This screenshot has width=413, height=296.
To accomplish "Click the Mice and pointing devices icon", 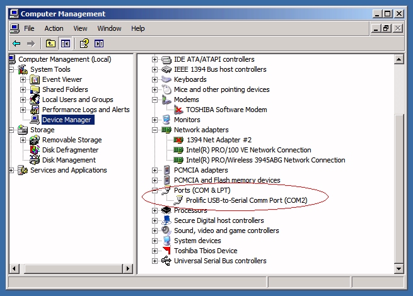I will click(166, 89).
